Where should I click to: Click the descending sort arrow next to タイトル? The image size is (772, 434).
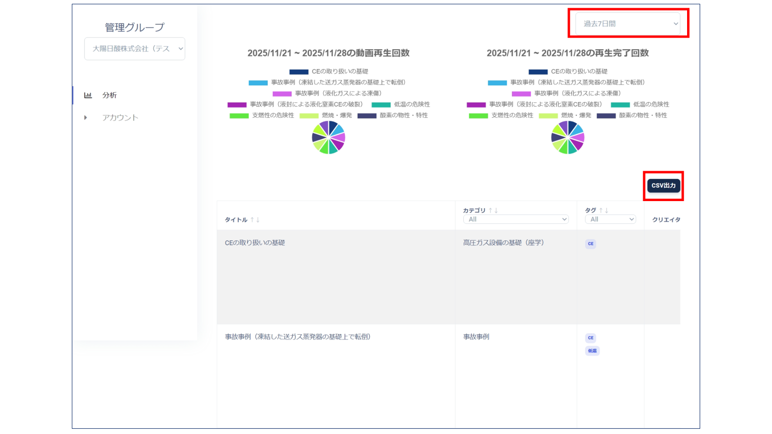(258, 220)
